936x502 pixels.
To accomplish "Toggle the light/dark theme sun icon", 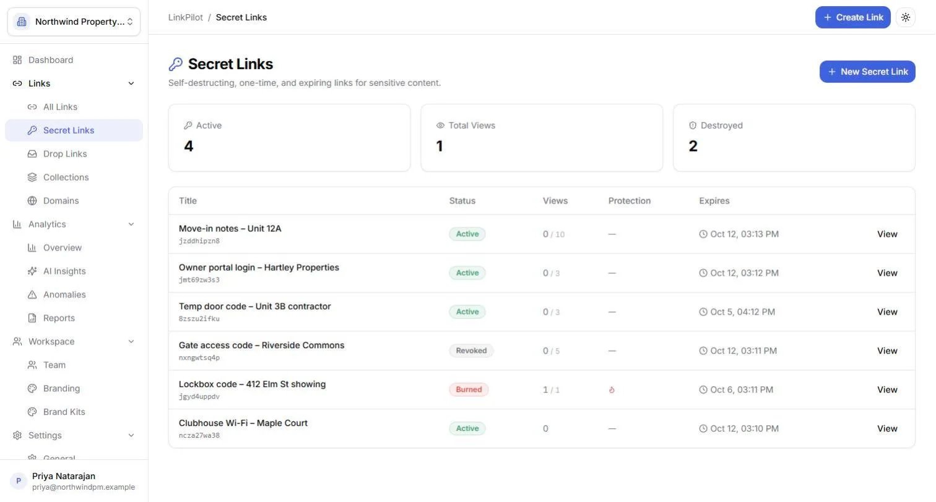I will coord(906,17).
